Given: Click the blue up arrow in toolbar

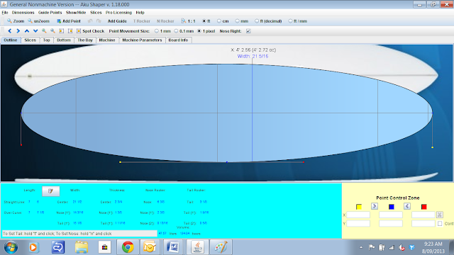Looking at the screenshot, I should pyautogui.click(x=27, y=31).
